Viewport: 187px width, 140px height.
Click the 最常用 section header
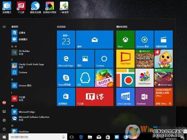click(x=15, y=27)
